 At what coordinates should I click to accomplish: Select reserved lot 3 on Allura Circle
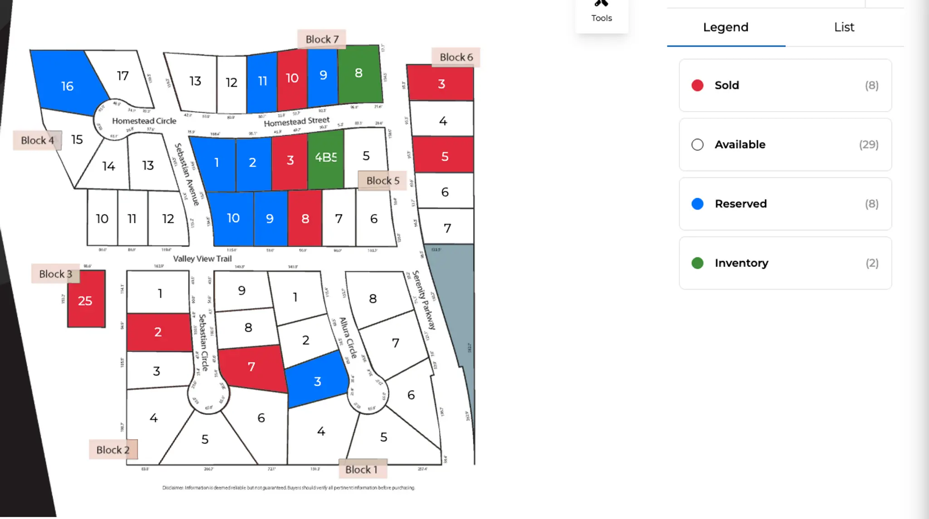coord(317,381)
